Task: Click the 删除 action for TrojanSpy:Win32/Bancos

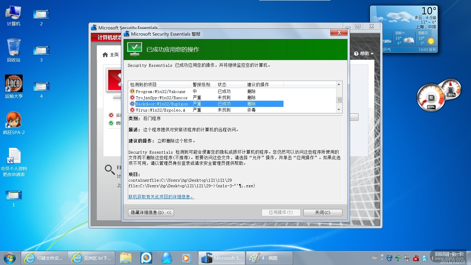Action: (x=251, y=98)
